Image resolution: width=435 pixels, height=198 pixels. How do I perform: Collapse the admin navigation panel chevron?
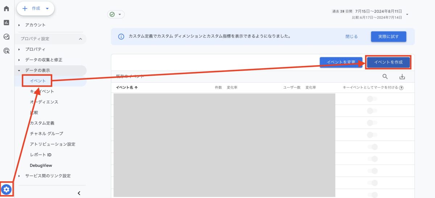79,193
